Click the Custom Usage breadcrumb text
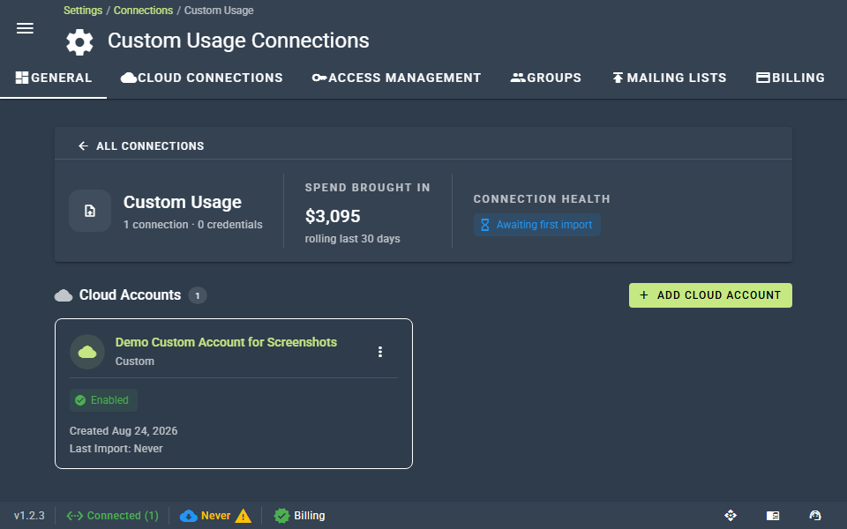Screen dimensions: 847x529 pyautogui.click(x=219, y=11)
